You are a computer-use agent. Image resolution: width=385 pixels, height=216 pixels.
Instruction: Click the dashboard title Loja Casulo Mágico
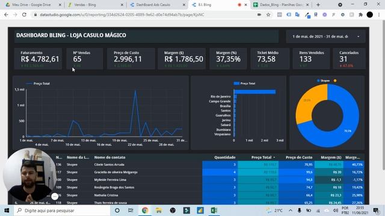point(71,35)
